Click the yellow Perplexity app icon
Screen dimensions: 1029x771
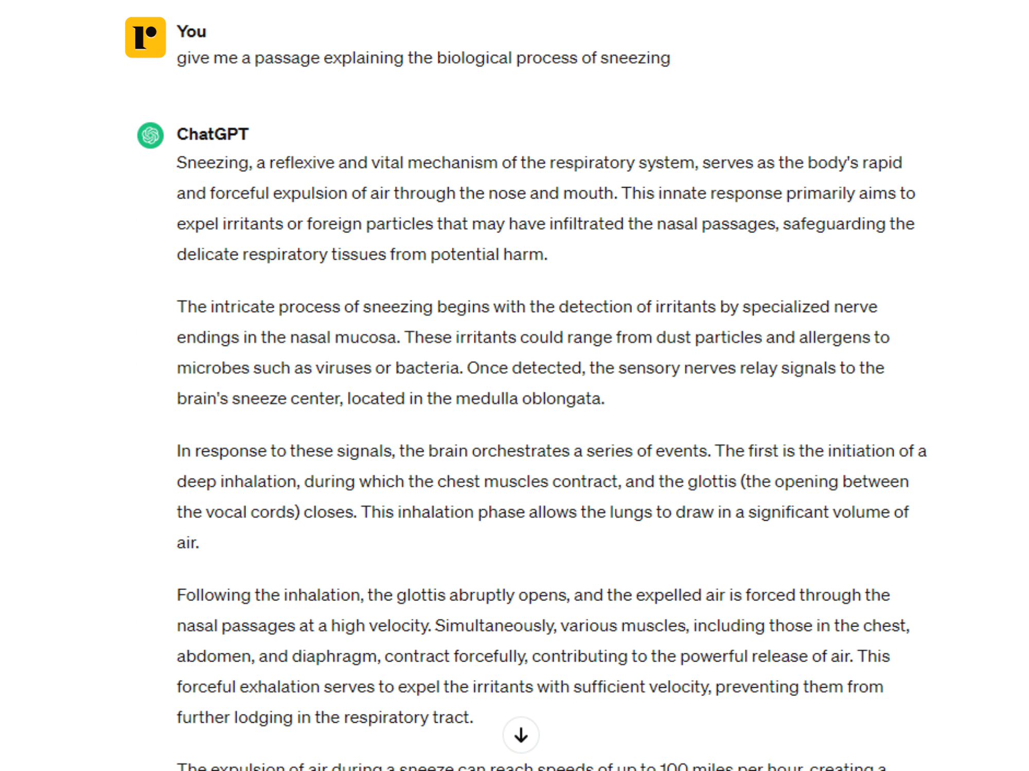click(146, 38)
